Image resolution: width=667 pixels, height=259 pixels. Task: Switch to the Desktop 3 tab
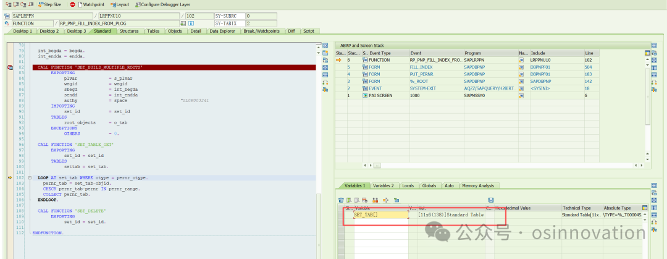coord(77,31)
